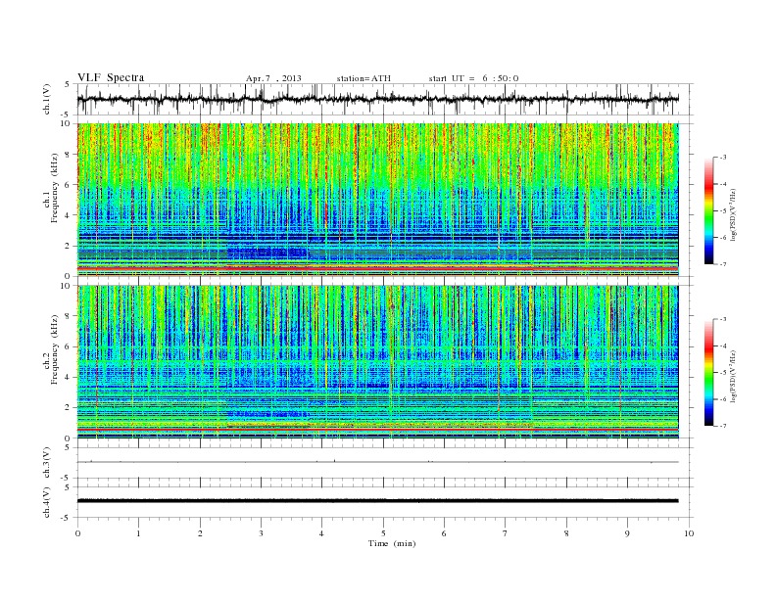Click the '-7' tick on ch.1 colorbar

point(722,264)
